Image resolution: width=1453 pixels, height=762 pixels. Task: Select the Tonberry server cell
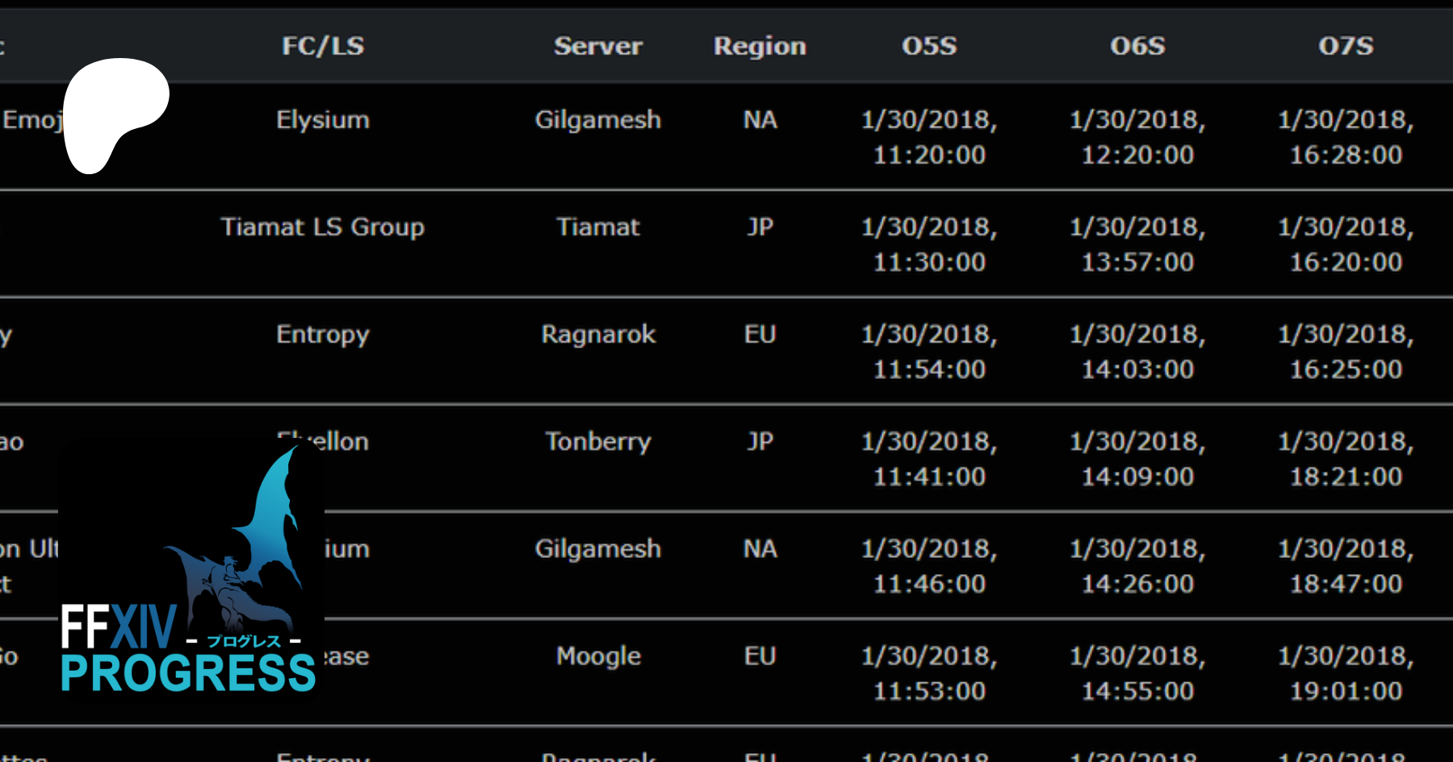(x=598, y=442)
